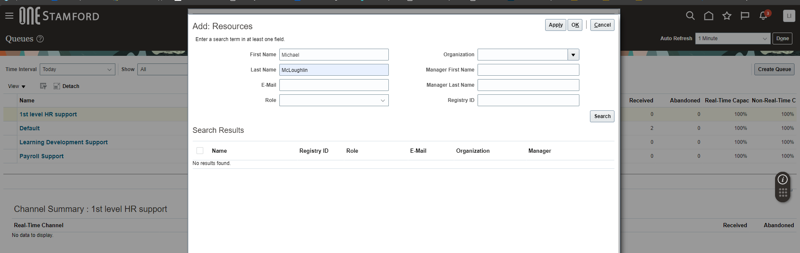Open Payroll Support queue link

click(x=41, y=156)
